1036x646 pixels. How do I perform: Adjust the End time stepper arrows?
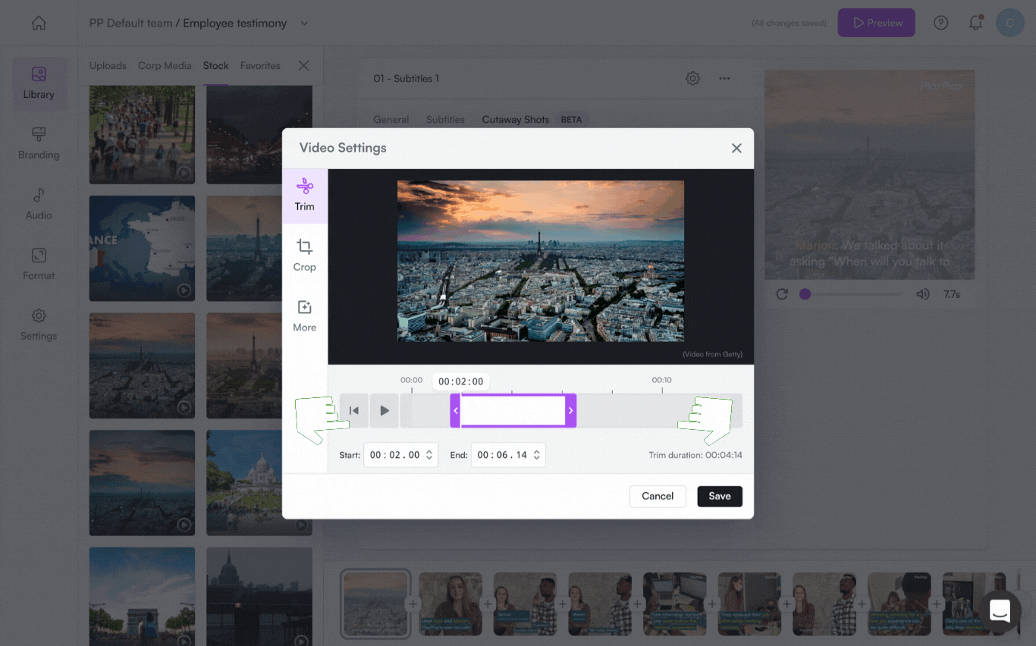[x=537, y=455]
